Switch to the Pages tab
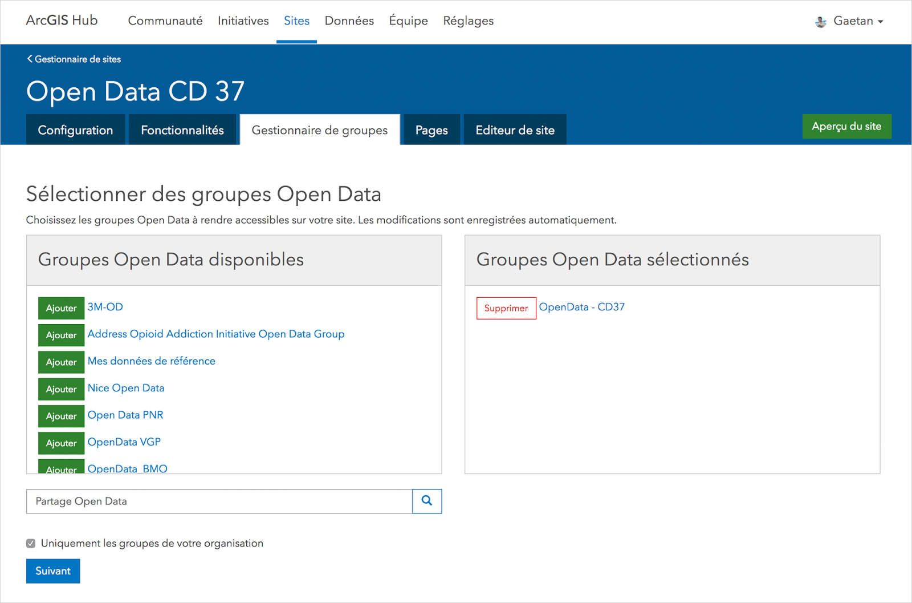Screen dimensions: 912x603 click(x=431, y=129)
